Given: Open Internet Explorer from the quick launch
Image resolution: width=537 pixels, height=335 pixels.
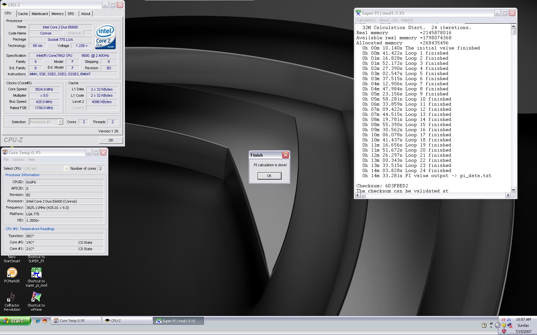Looking at the screenshot, I should [x=38, y=321].
